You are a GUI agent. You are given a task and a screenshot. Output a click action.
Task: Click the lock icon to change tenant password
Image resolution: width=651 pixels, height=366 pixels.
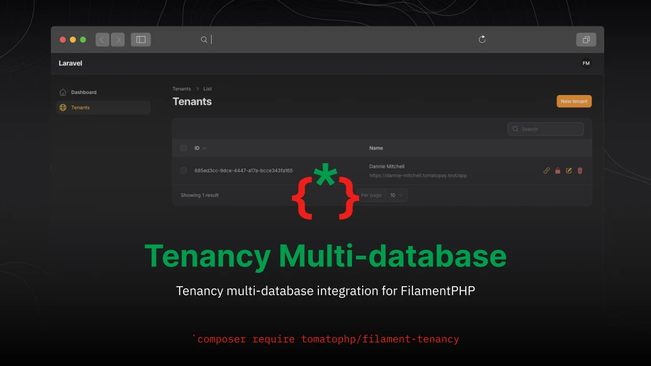click(x=558, y=170)
